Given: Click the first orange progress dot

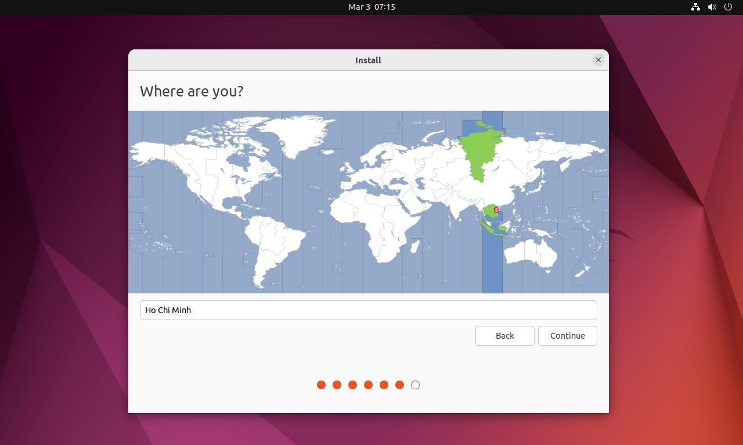Looking at the screenshot, I should coord(321,385).
